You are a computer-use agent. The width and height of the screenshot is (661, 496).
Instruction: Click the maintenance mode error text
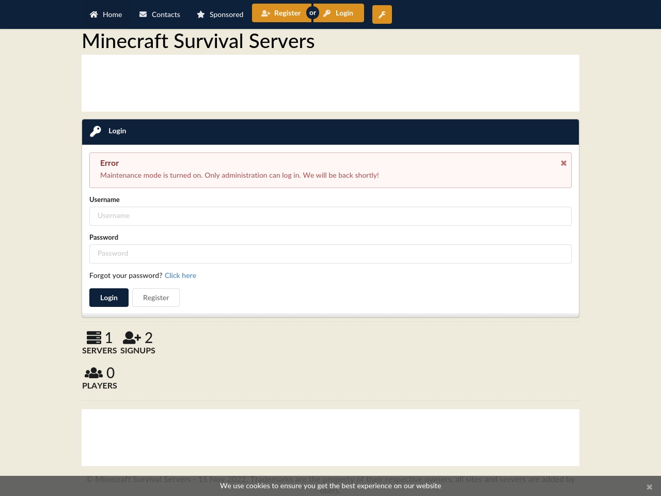(x=240, y=175)
